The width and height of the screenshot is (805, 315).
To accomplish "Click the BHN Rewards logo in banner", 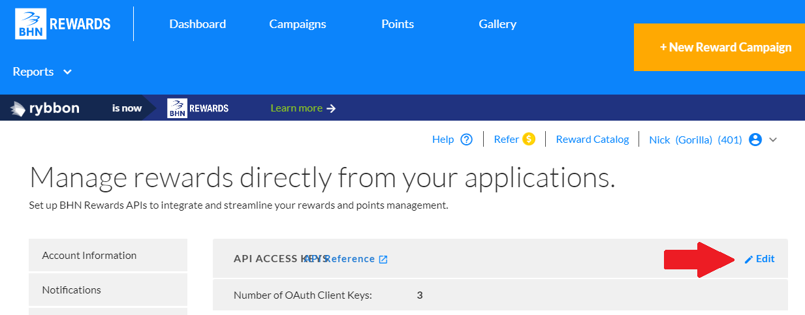I will click(x=198, y=108).
